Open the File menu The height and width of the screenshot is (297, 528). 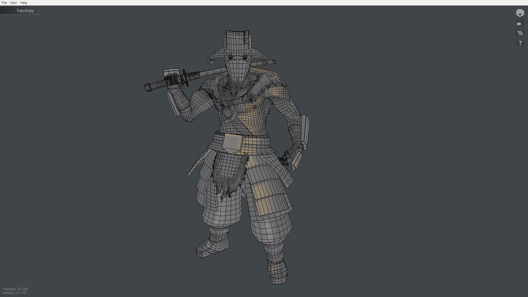click(x=4, y=3)
